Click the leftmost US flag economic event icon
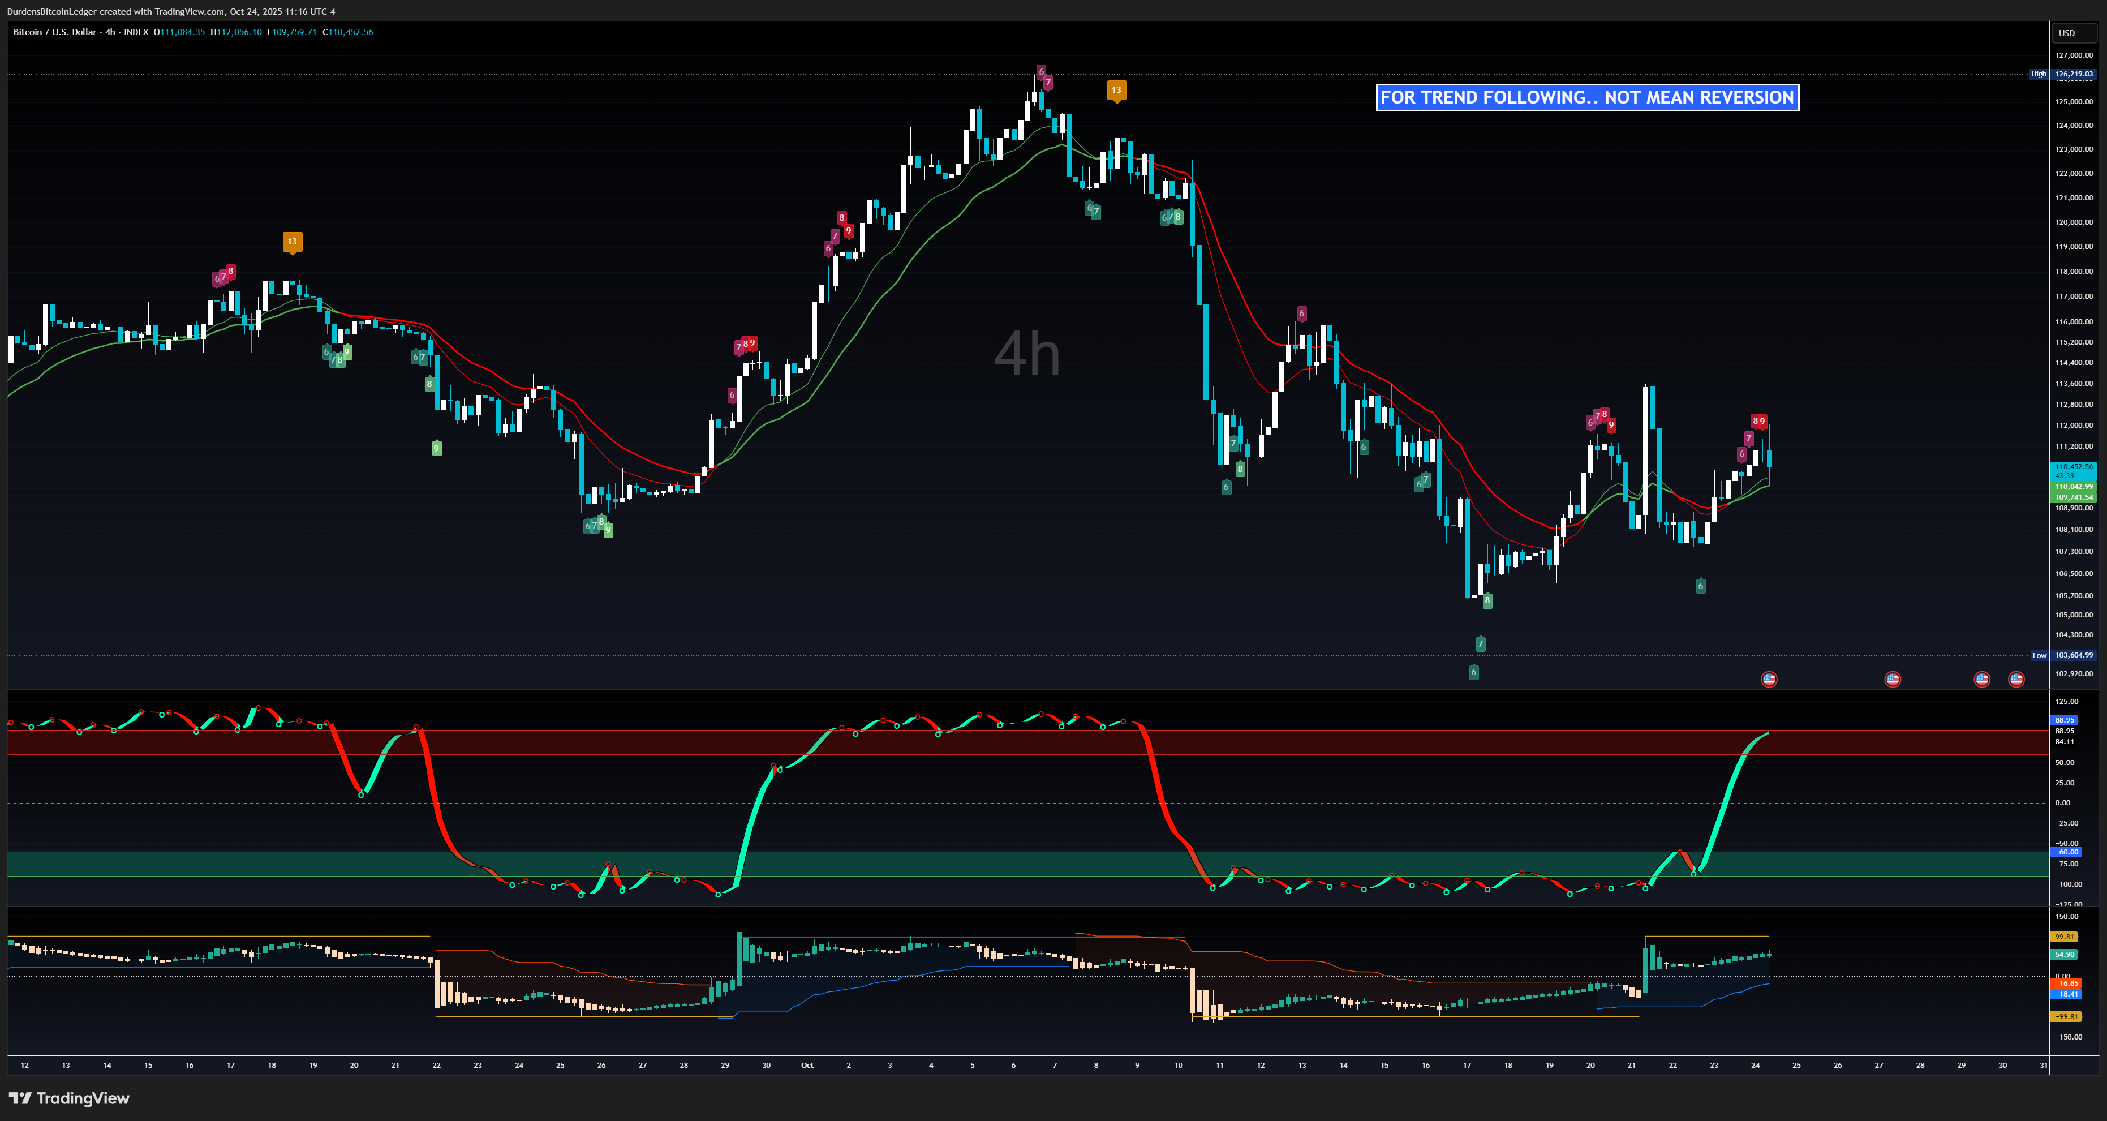 point(1769,679)
